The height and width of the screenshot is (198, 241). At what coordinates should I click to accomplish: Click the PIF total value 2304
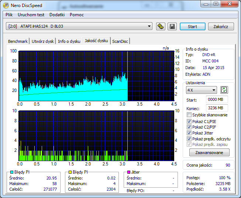click(111, 189)
